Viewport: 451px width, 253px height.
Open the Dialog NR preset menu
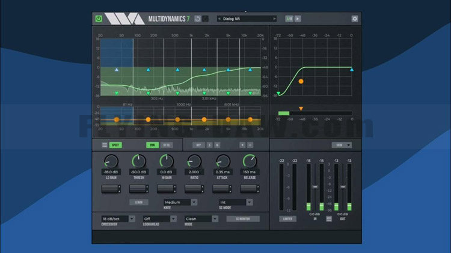point(247,19)
